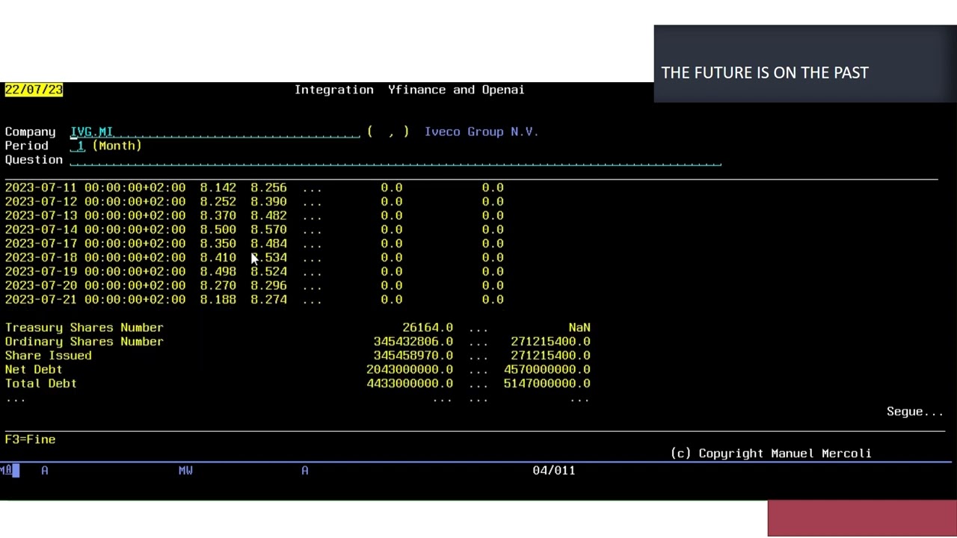Click the MW indicator in the status bar
Screen dimensions: 957x538
(185, 470)
